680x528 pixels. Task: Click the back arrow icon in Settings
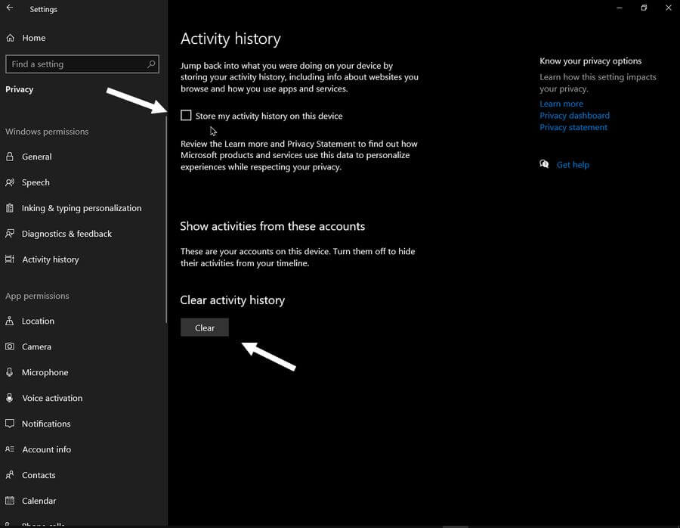pos(10,9)
